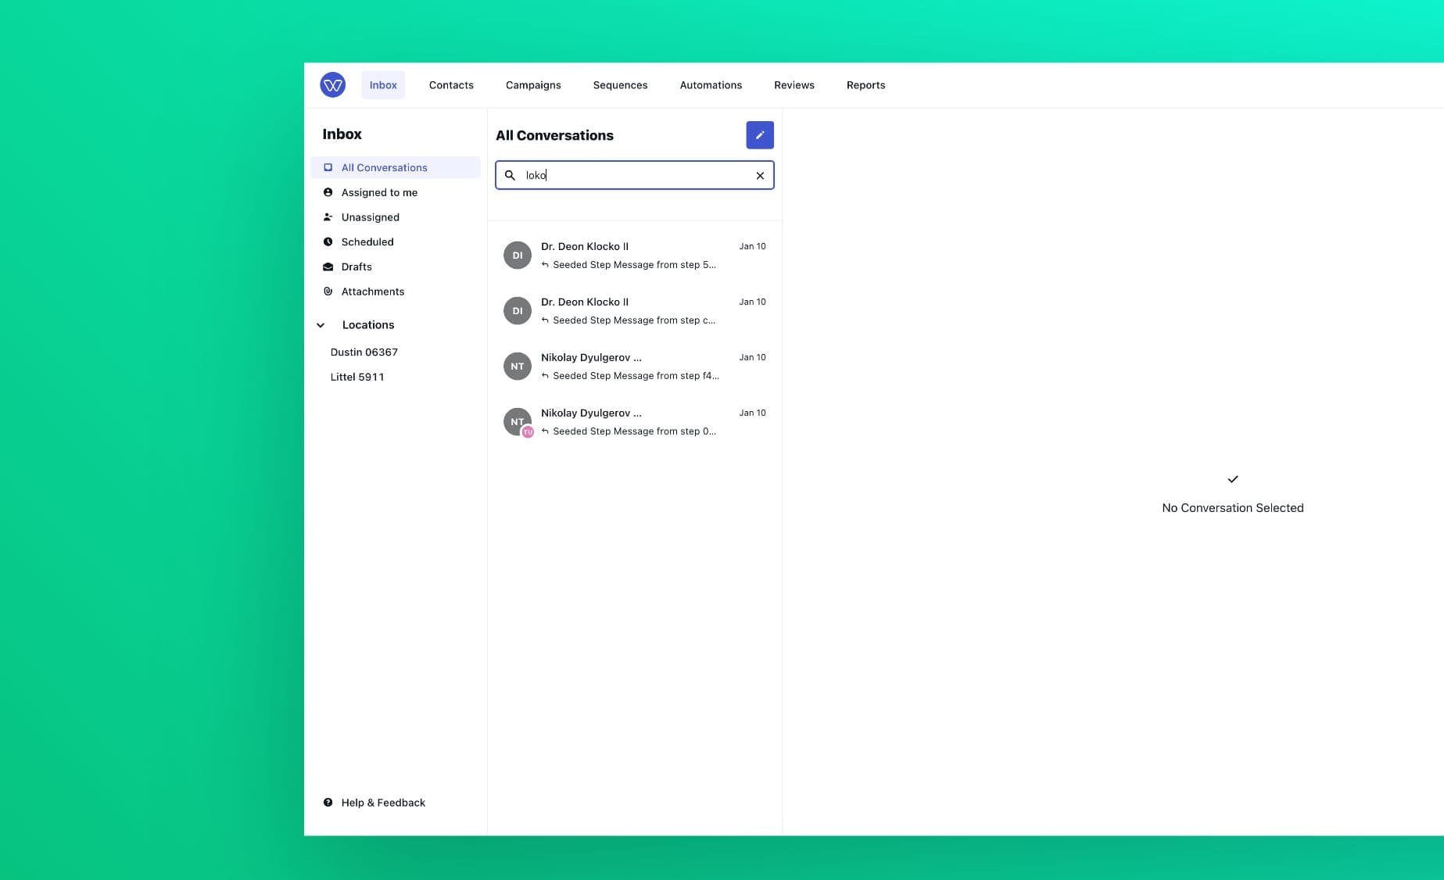The height and width of the screenshot is (880, 1444).
Task: Go to the Automations tab
Action: (710, 85)
